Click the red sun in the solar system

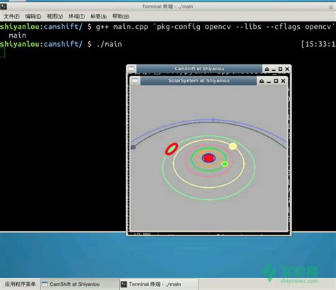[x=208, y=158]
